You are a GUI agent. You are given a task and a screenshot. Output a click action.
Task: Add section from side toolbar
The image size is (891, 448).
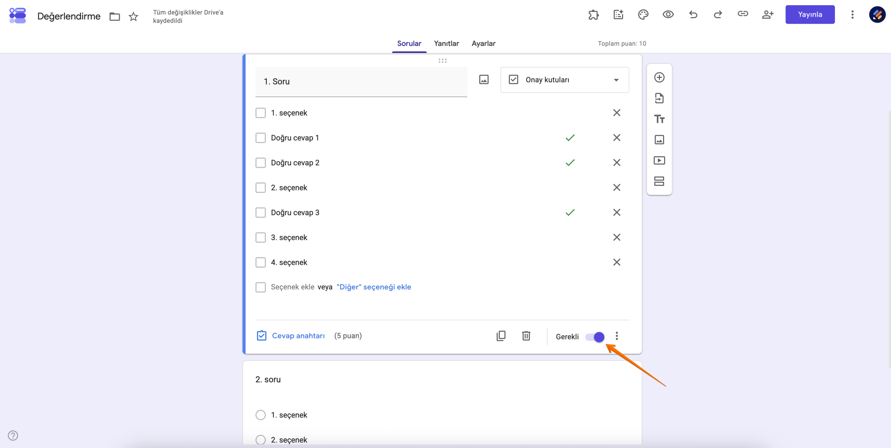point(659,181)
